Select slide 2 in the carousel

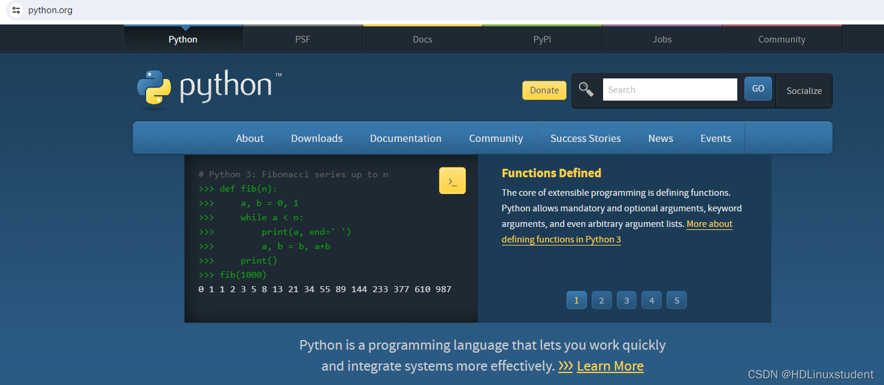(601, 301)
